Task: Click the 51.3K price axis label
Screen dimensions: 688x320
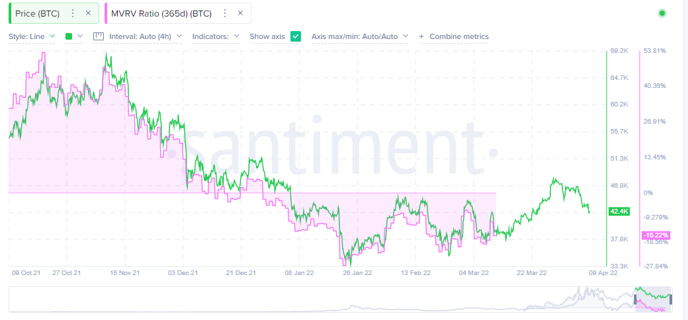Action: coord(620,158)
